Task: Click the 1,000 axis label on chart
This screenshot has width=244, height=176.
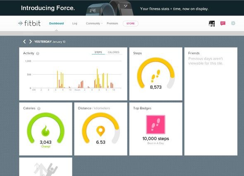Action: (28, 61)
